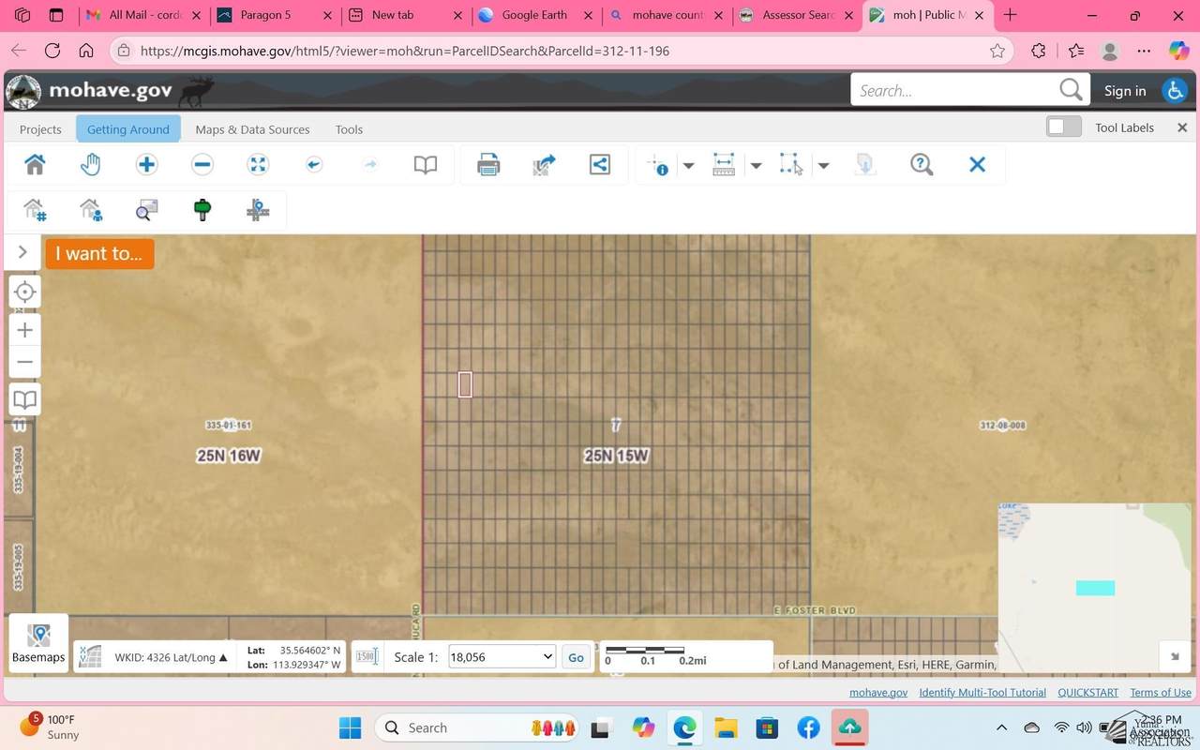Expand the Measure tool dropdown arrow
Image resolution: width=1200 pixels, height=750 pixels.
[756, 166]
